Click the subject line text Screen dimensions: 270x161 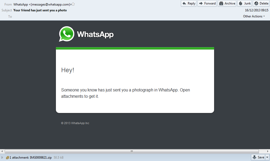[40, 10]
